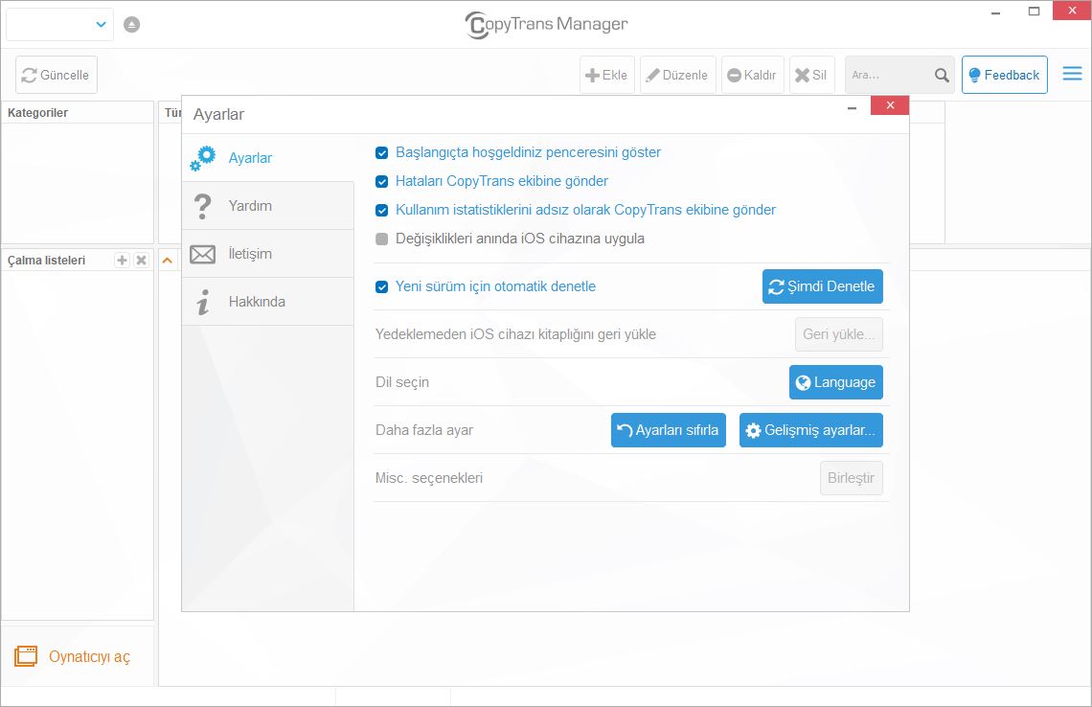Minimize the Ayarlar dialog

(x=852, y=106)
